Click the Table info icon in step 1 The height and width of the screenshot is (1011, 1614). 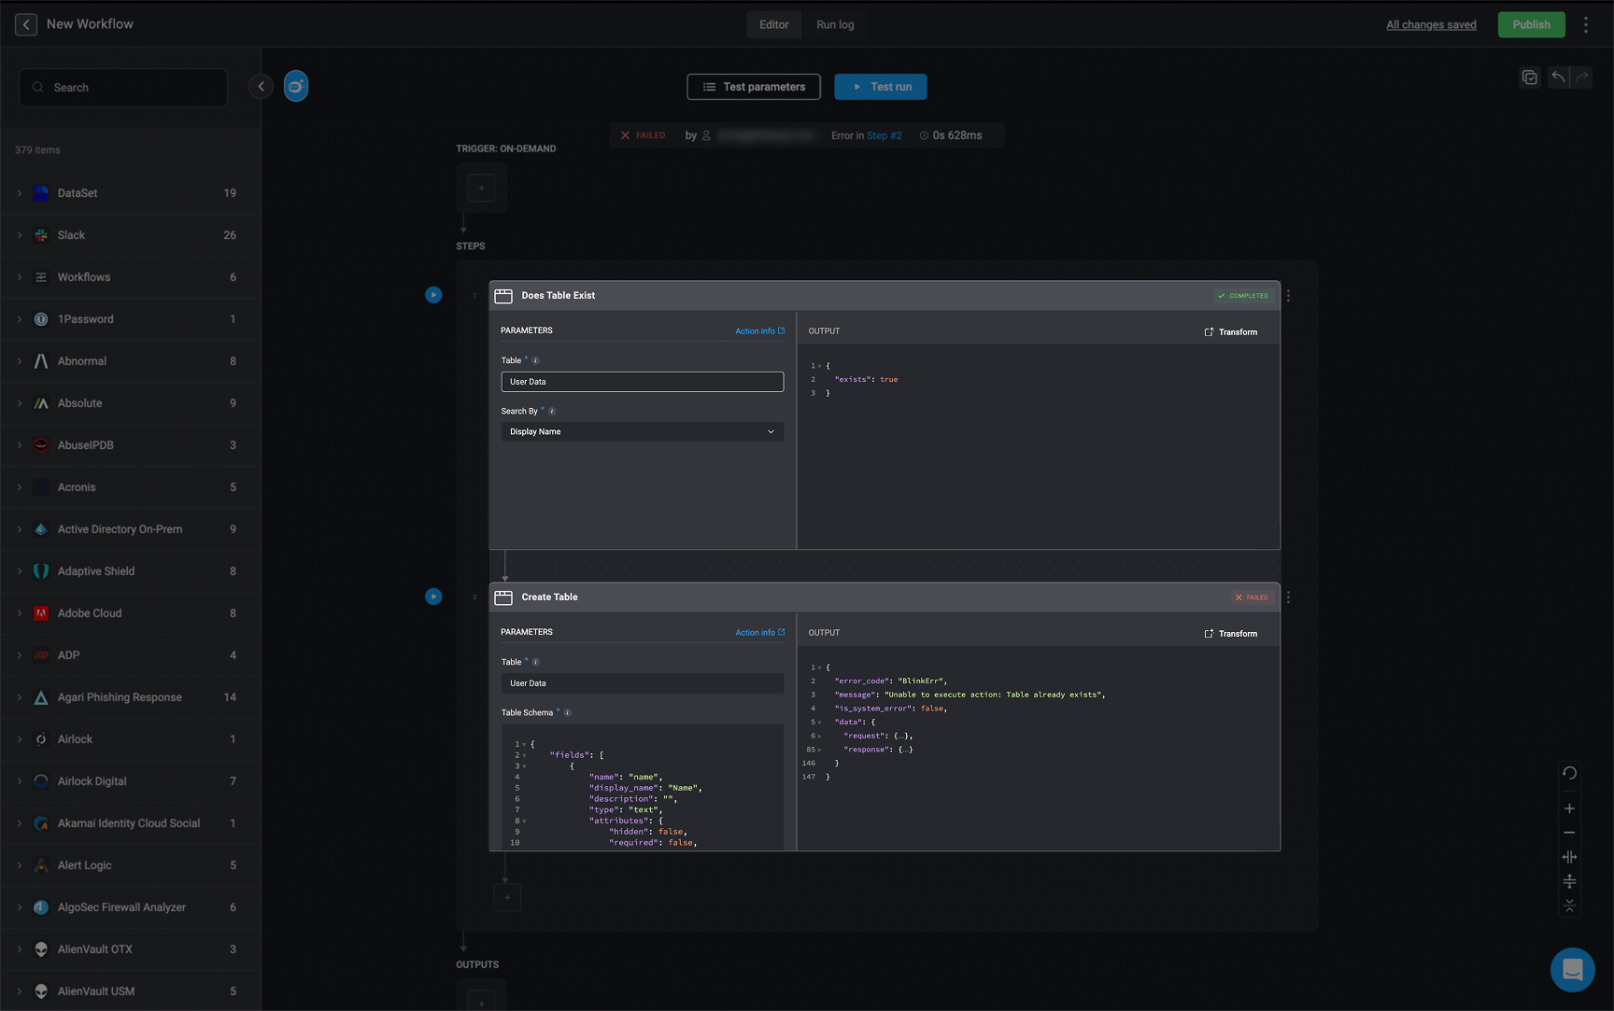[x=535, y=360]
